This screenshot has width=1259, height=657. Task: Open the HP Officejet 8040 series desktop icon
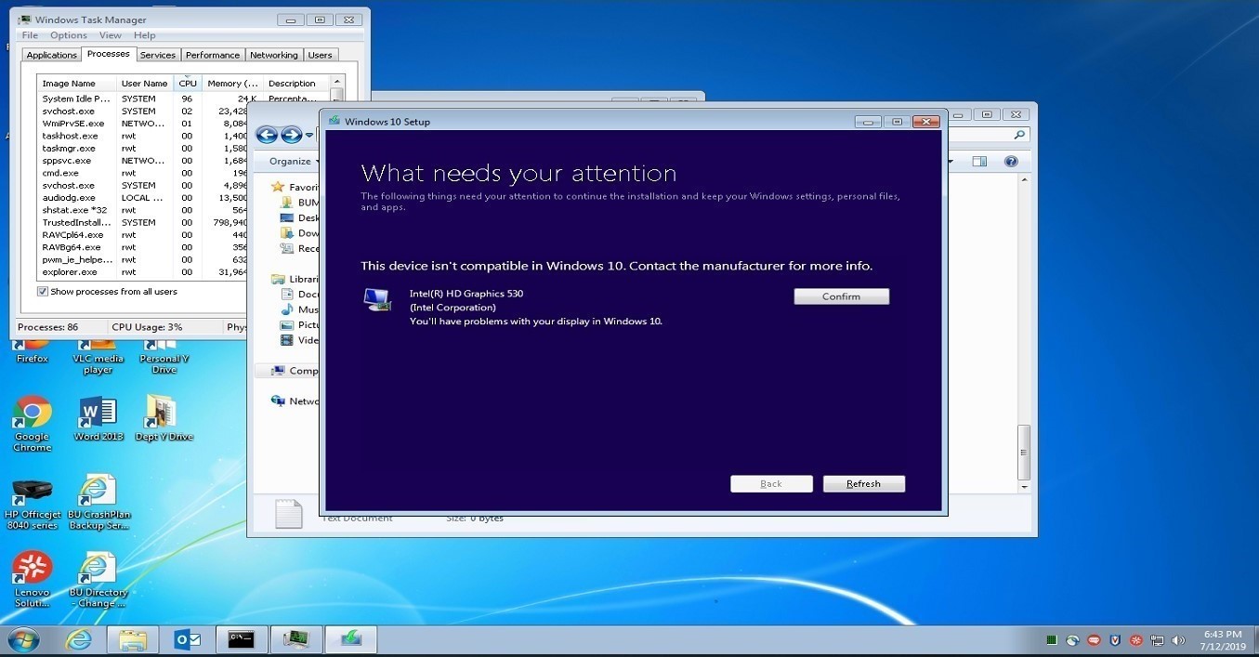click(33, 503)
